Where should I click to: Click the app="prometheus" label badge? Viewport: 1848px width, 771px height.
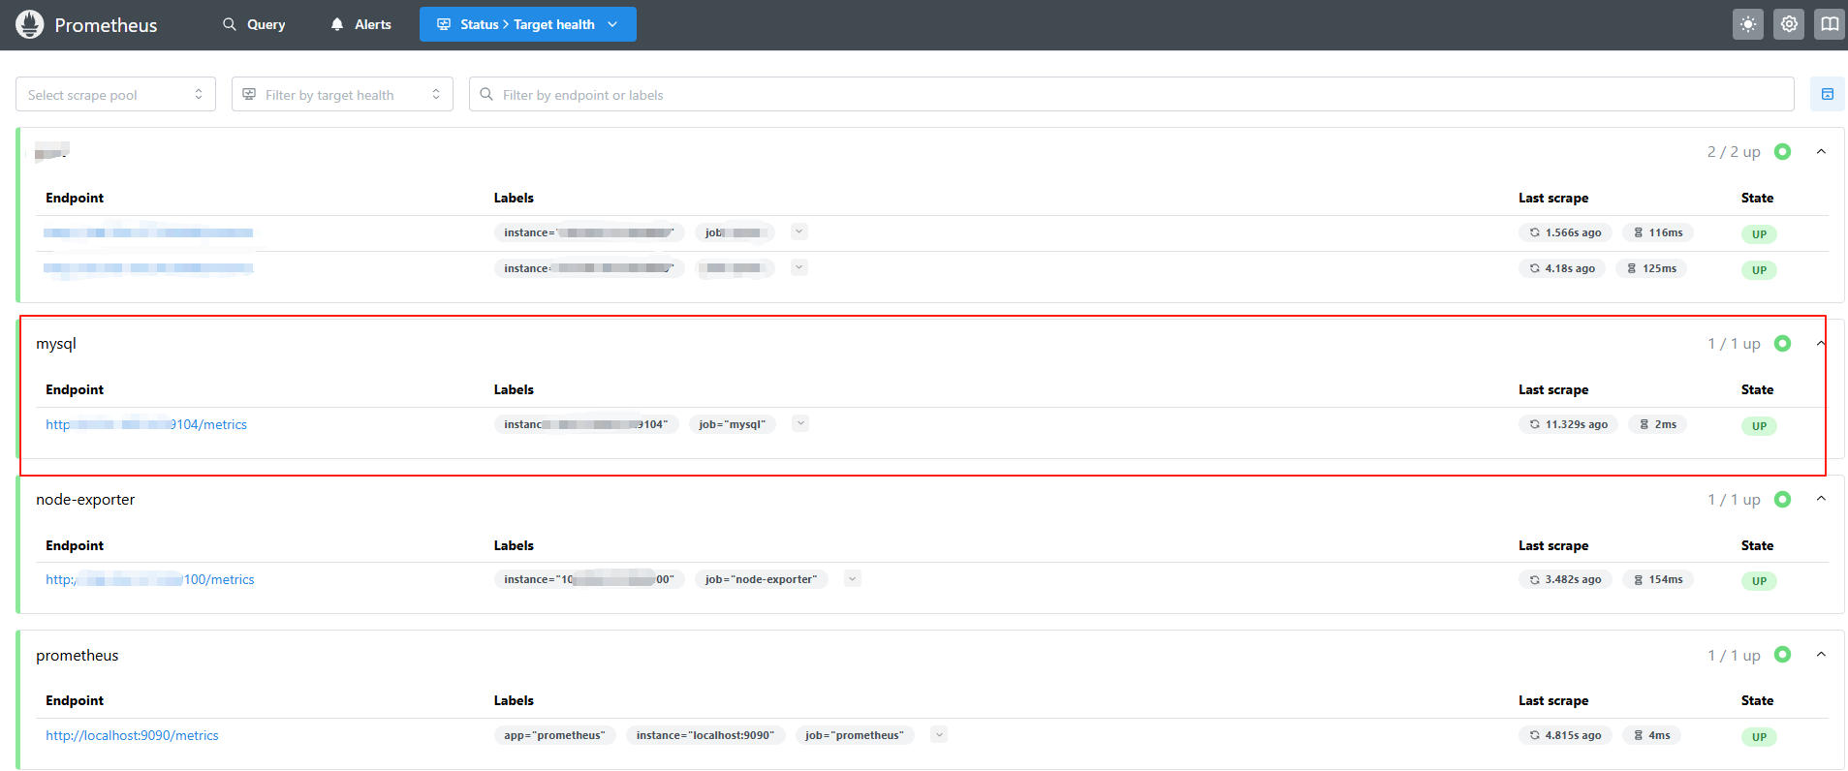coord(554,735)
